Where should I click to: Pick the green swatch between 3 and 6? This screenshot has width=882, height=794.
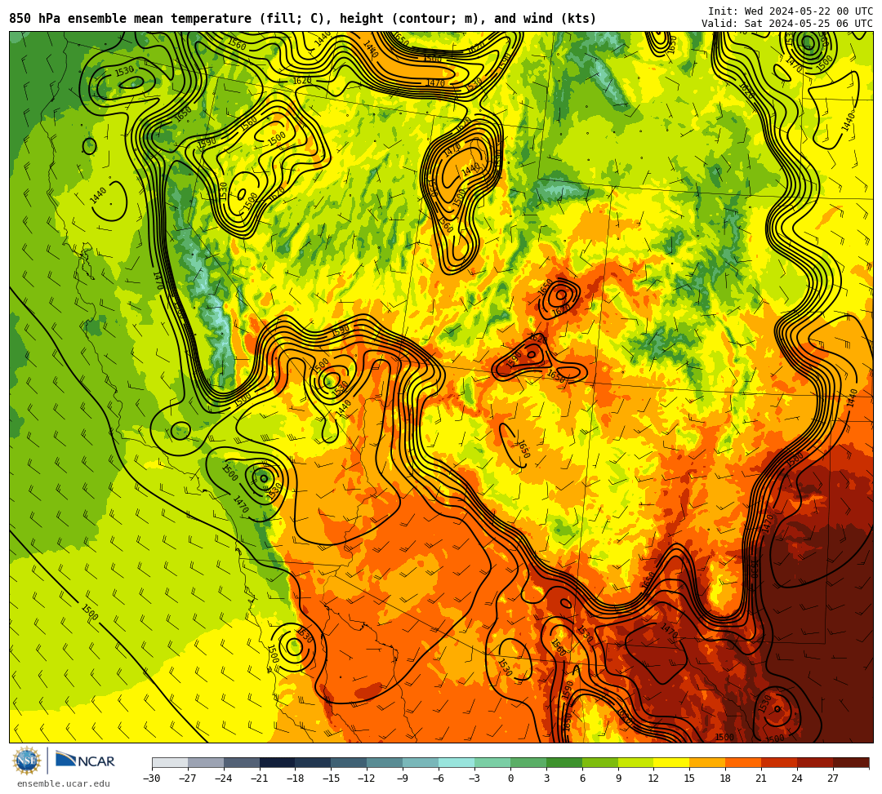point(564,762)
